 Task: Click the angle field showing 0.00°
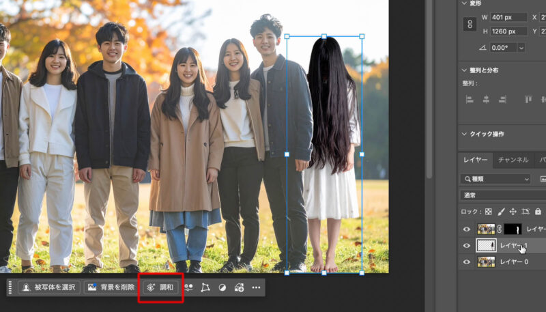[504, 48]
